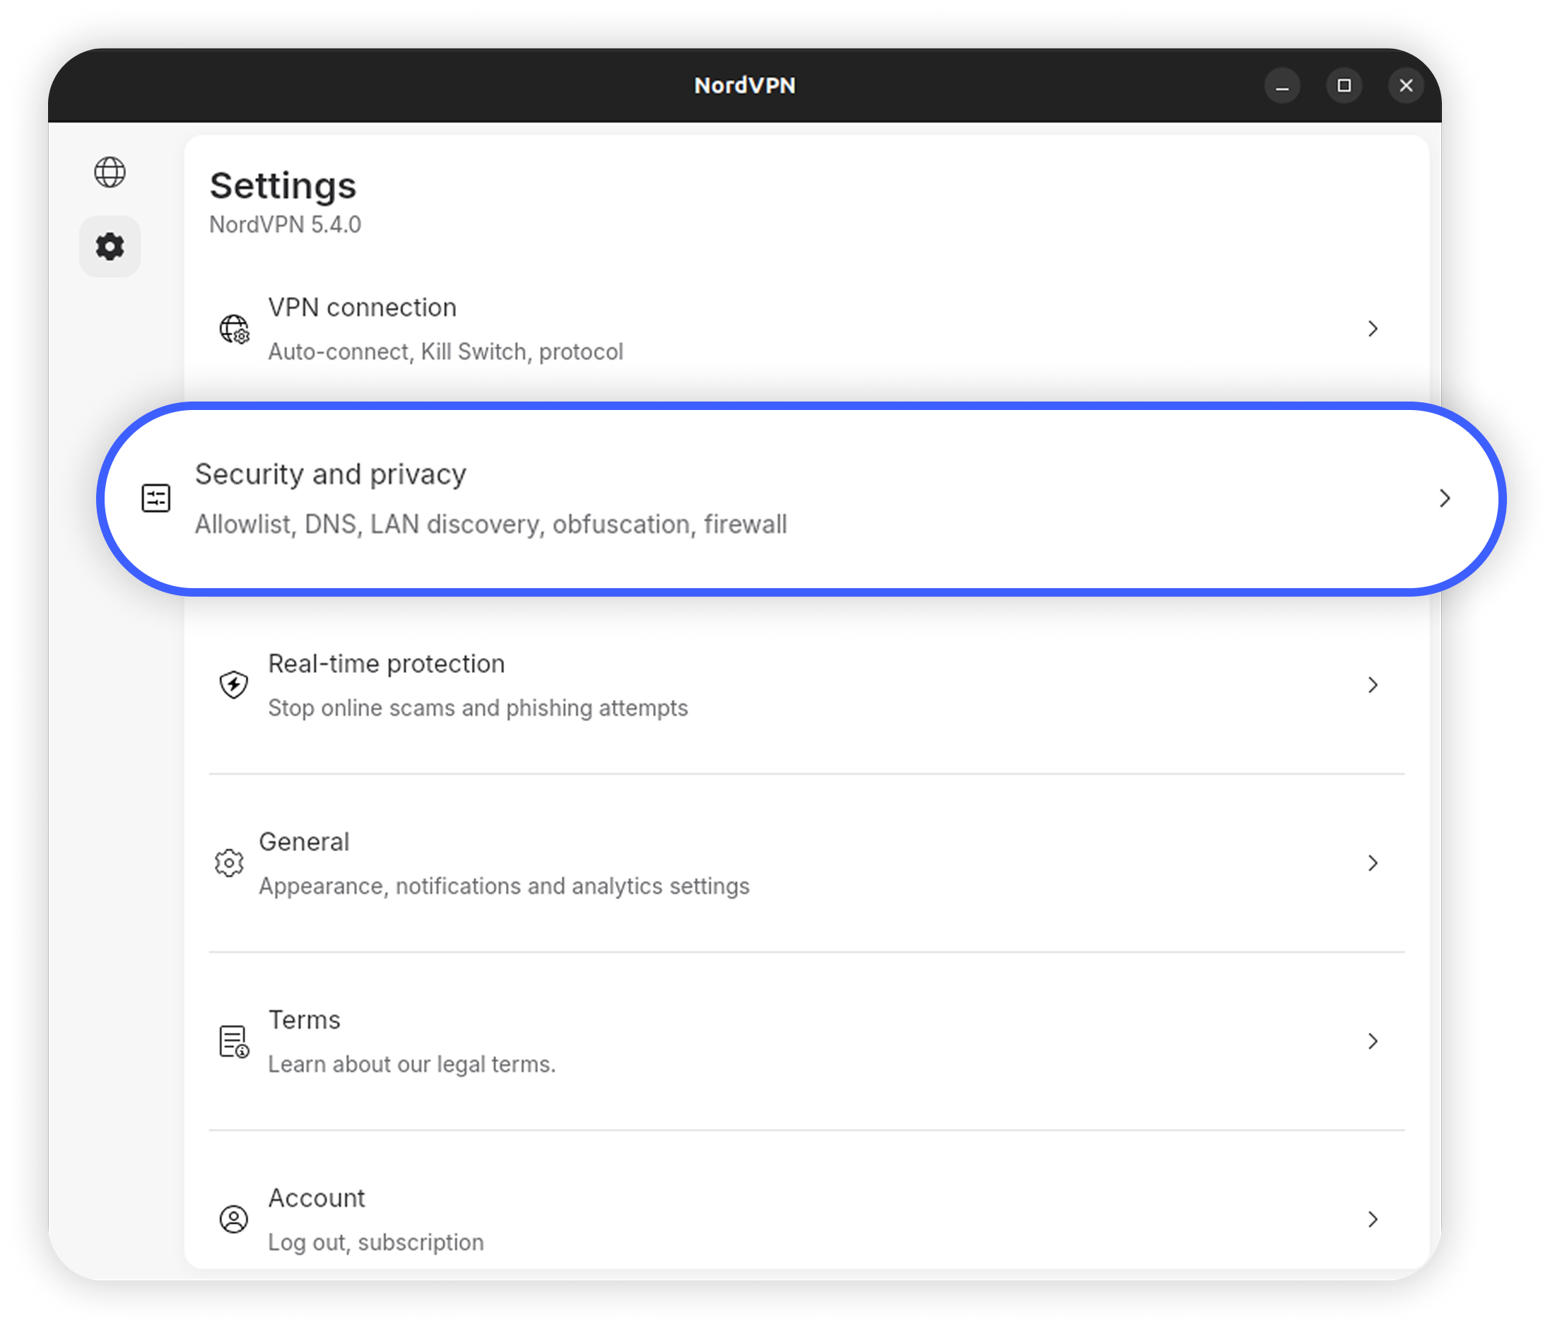Expand Security and privacy row chevron
Viewport: 1555px width, 1329px height.
click(1445, 498)
